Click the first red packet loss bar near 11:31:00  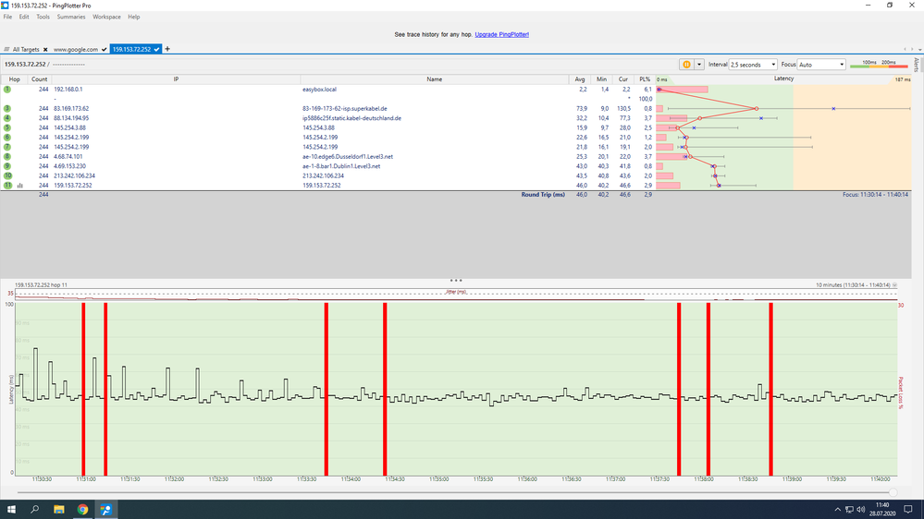tap(83, 389)
